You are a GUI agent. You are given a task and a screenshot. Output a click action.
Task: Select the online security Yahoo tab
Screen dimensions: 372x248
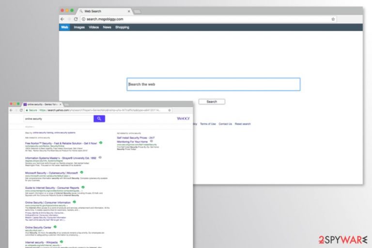click(x=42, y=105)
